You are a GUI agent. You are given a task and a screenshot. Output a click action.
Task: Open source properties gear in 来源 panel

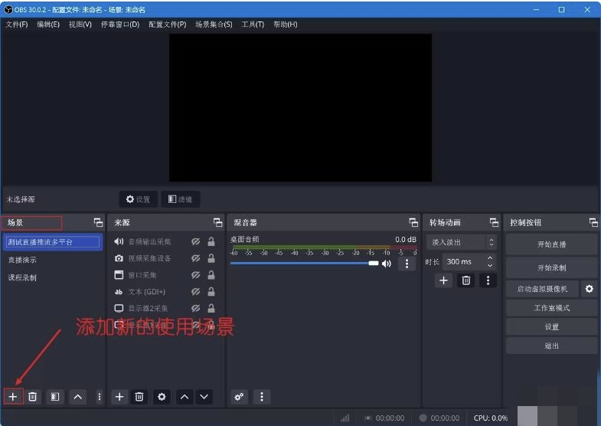point(162,396)
